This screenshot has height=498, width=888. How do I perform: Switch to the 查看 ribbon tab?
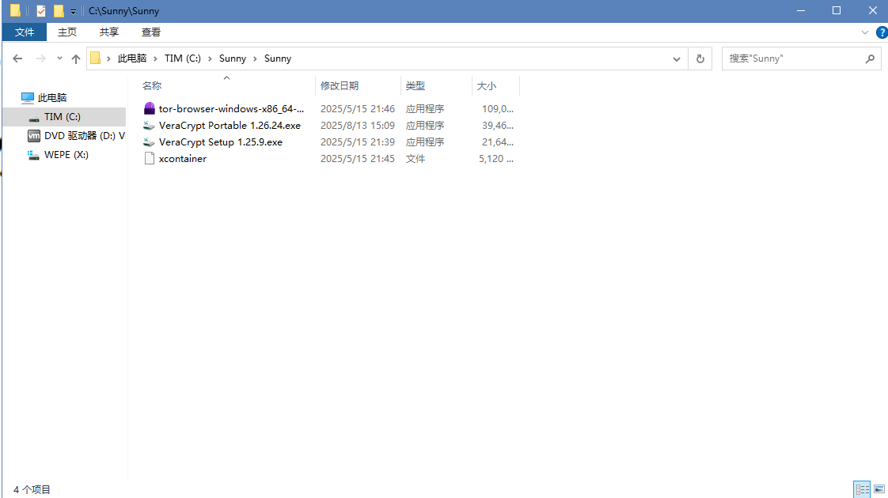[x=150, y=32]
